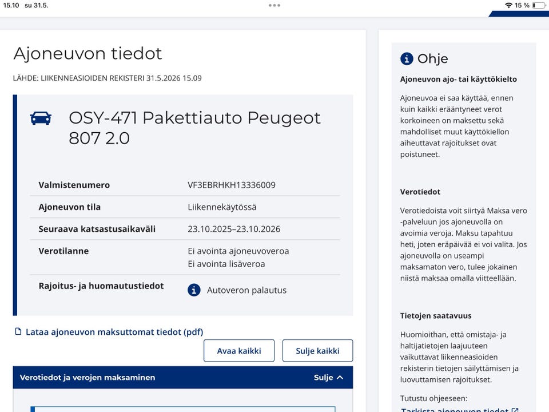Screen dimensions: 549x412
Task: Tap the 15.10 clock in status bar
Action: pyautogui.click(x=11, y=5)
